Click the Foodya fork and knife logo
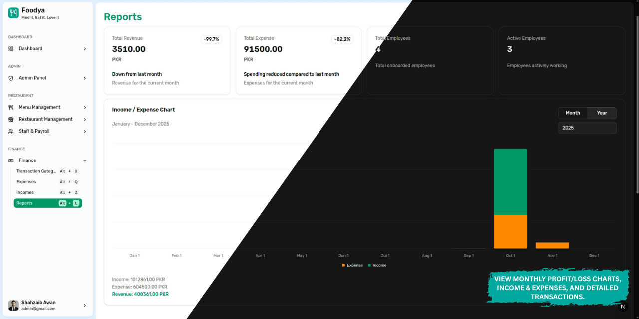Viewport: 639px width, 319px height. click(13, 12)
